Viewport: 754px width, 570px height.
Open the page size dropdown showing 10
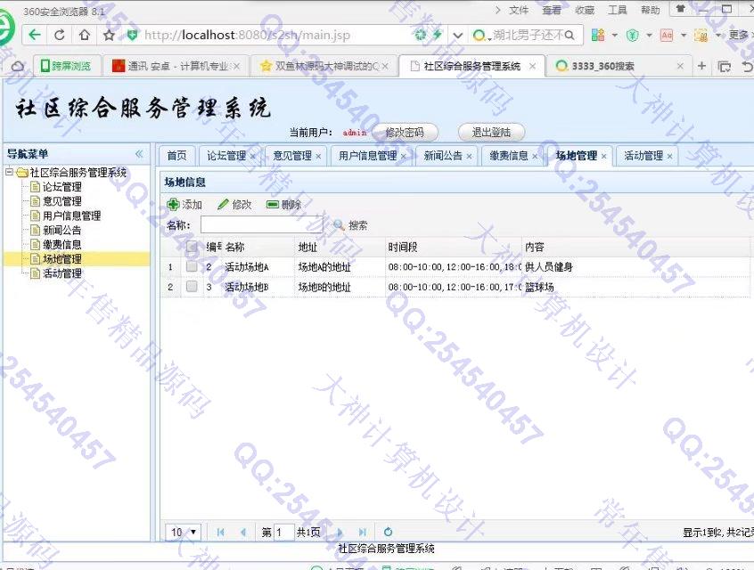(x=184, y=532)
